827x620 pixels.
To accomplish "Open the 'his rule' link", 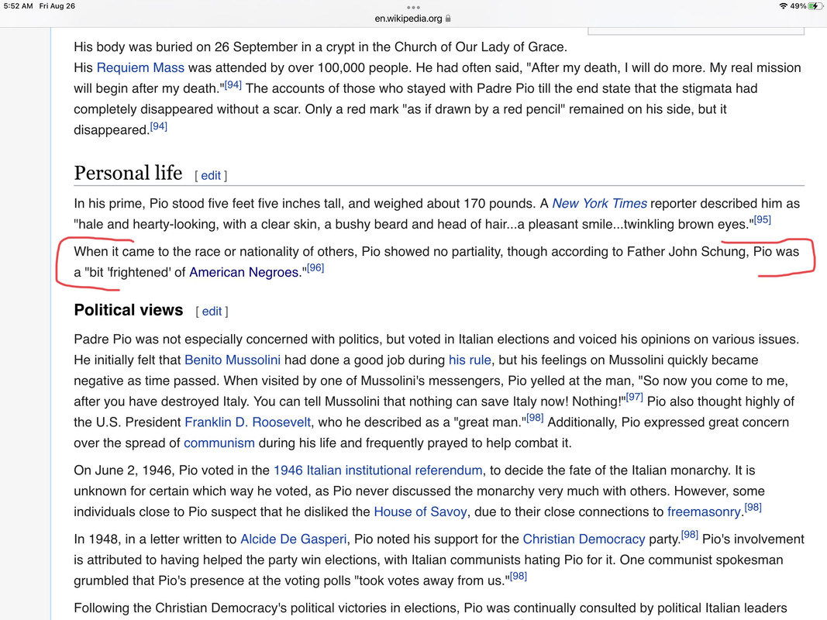I will 470,360.
